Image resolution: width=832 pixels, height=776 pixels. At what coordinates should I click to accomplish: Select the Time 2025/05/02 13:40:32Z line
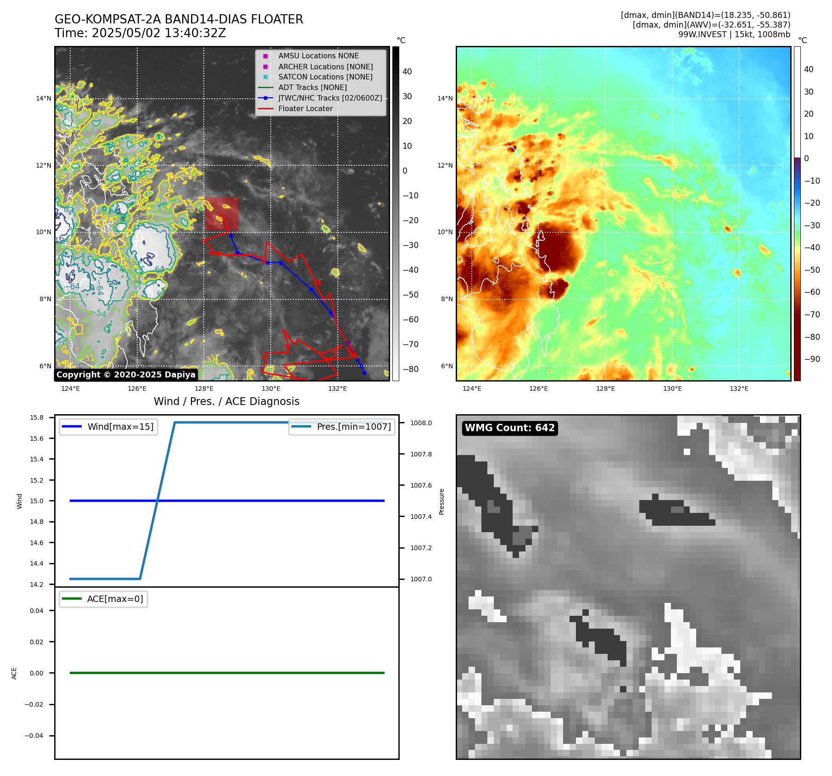(x=140, y=33)
